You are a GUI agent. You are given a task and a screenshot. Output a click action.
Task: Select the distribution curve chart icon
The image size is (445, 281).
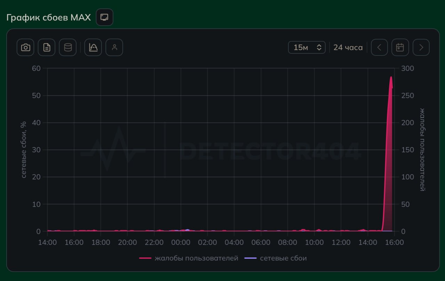93,48
